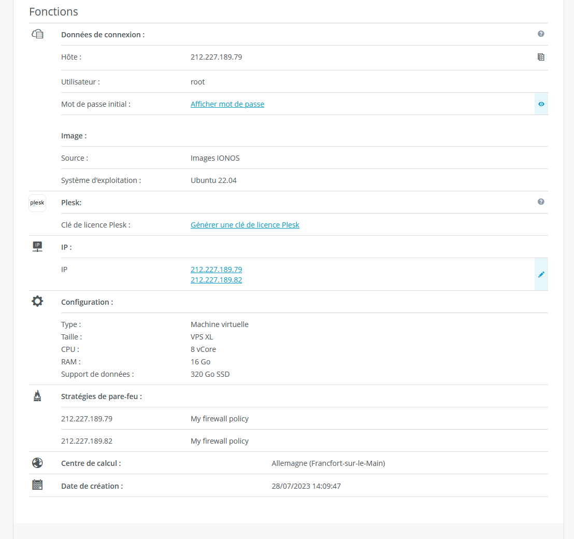Click the server icon for connection data
574x539 pixels.
coord(37,34)
